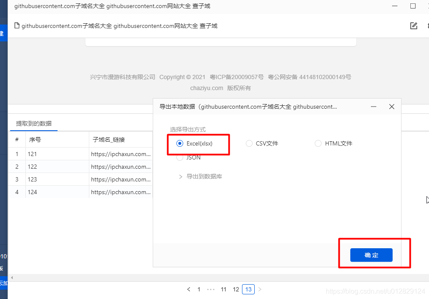Jump to page 12
The image size is (429, 299).
click(236, 289)
